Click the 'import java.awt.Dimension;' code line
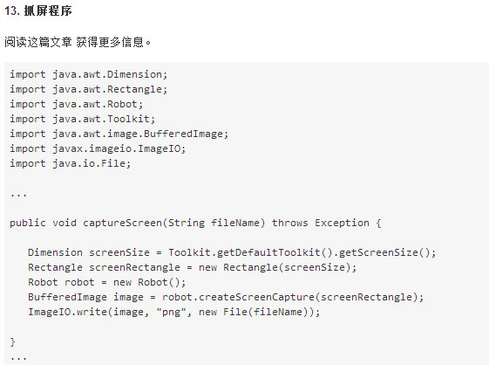Screen dimensions: 489x365 pyautogui.click(x=89, y=74)
